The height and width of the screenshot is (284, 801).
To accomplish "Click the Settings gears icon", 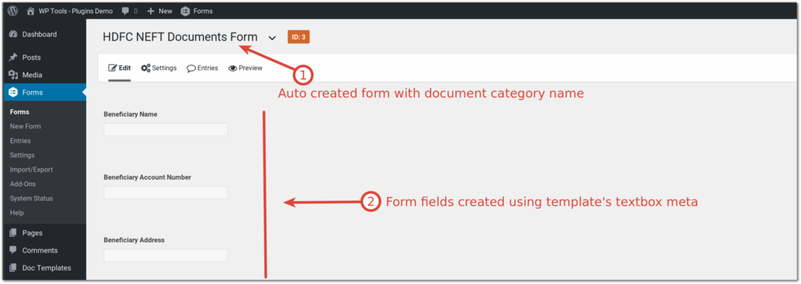I will click(146, 68).
